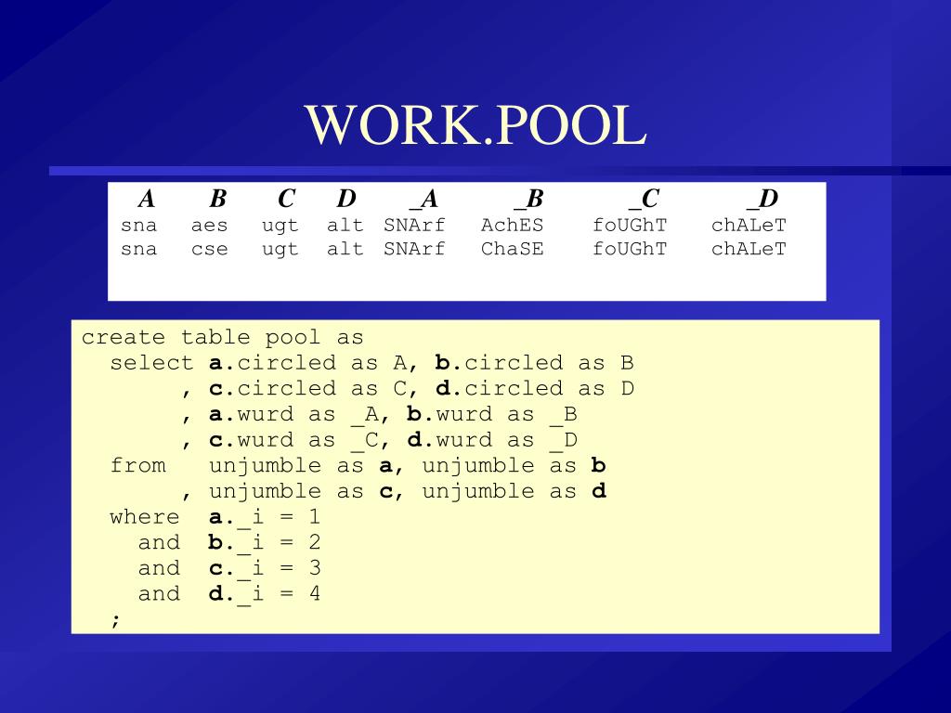
Task: Click foUGhT in the AchES row
Action: (x=630, y=225)
